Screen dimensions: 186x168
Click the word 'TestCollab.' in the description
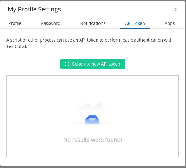[x=18, y=46]
